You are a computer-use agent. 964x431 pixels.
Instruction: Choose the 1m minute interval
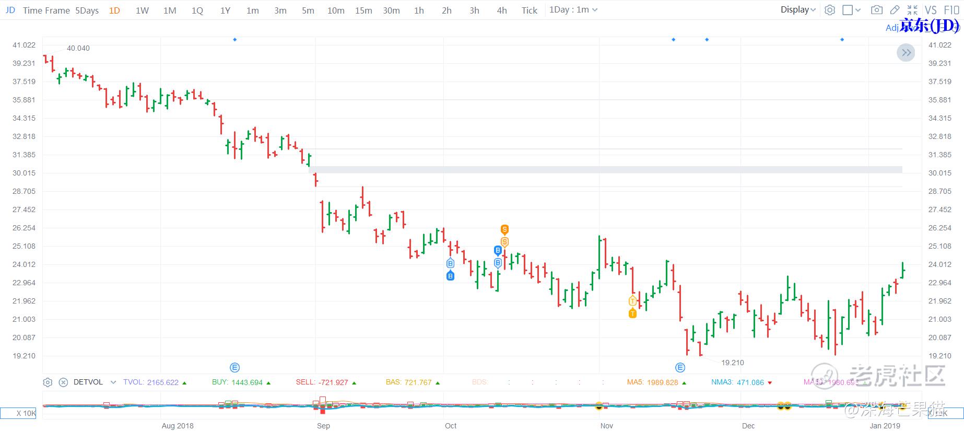253,10
